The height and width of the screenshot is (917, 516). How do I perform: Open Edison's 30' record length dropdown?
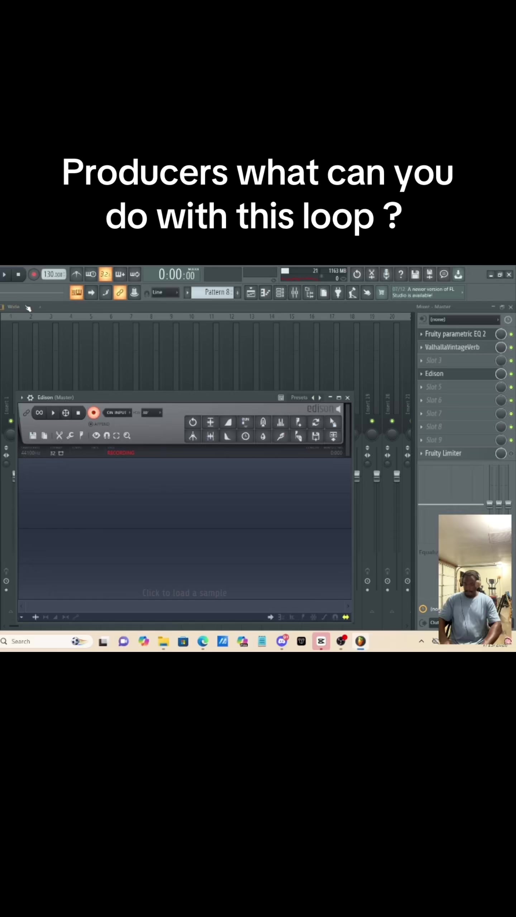[152, 413]
